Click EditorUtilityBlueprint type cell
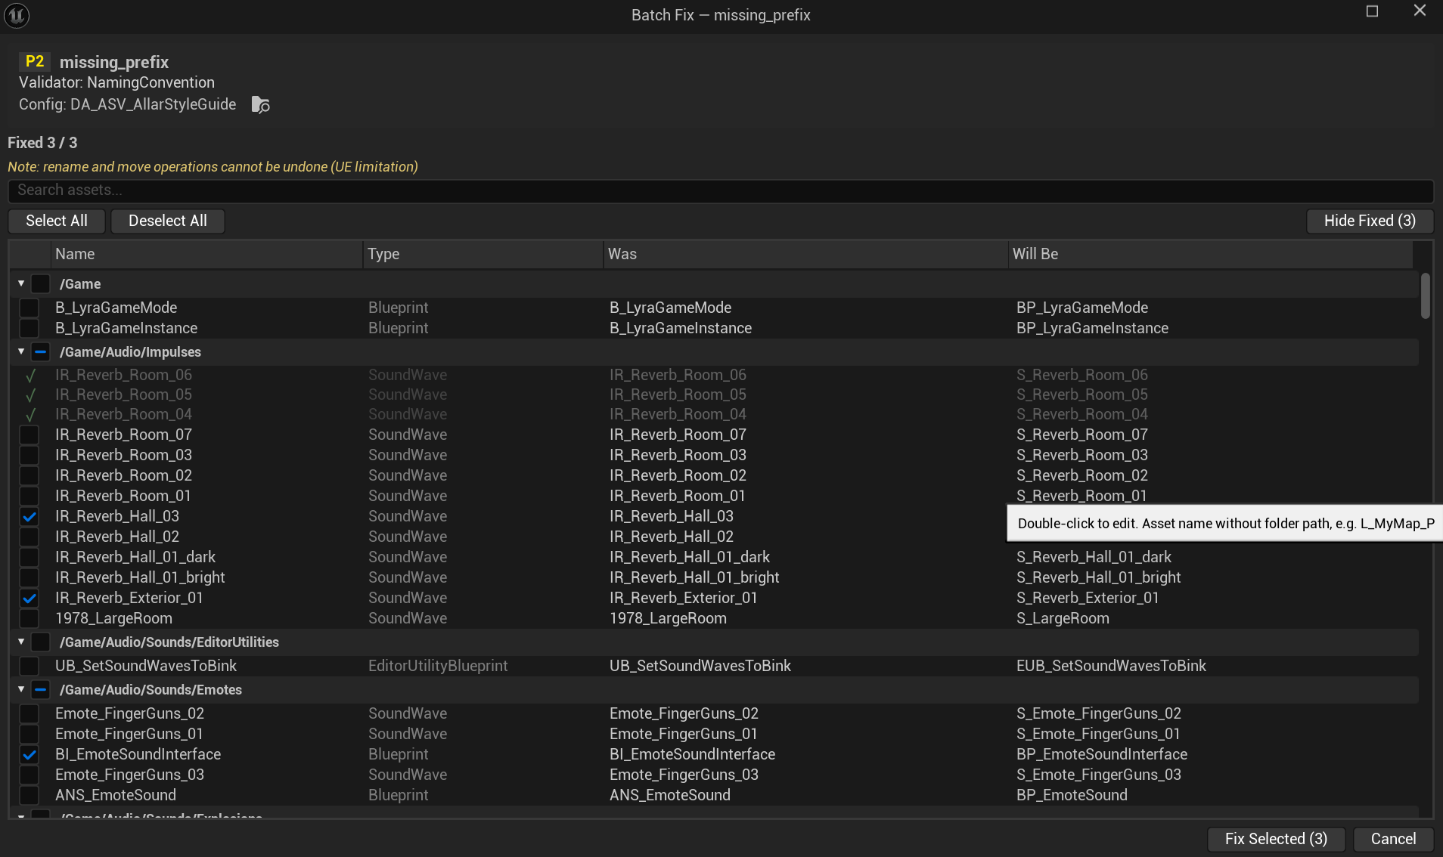Viewport: 1443px width, 857px height. click(438, 666)
